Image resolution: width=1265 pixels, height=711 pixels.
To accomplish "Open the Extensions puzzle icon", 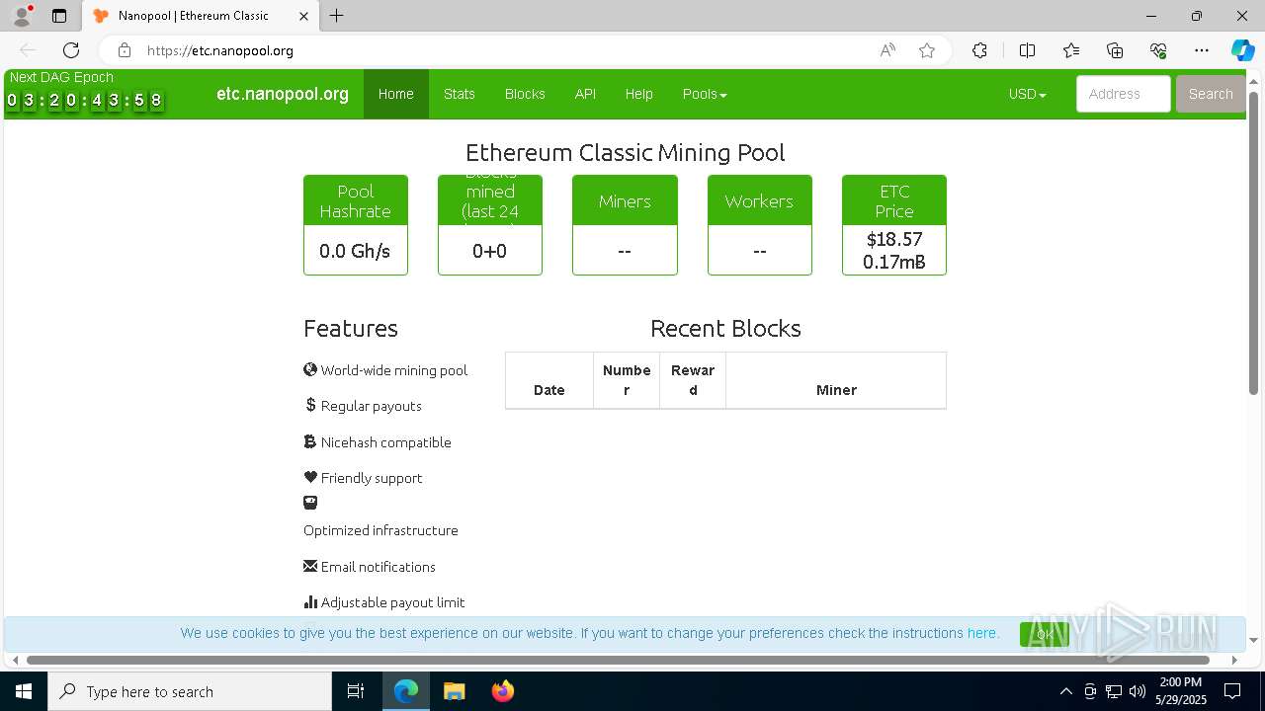I will (979, 50).
